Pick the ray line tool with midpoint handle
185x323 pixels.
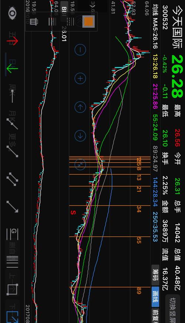click(12, 124)
